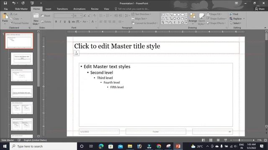The width and height of the screenshot is (268, 150).
Task: Select the 5-Point Star shape
Action: tap(183, 22)
